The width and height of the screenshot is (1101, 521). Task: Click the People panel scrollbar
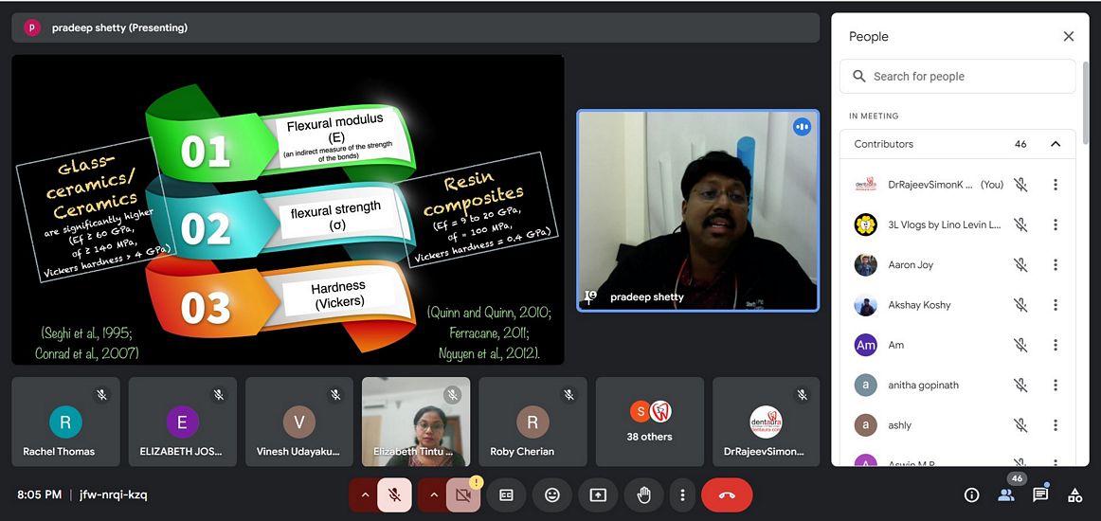(x=1086, y=101)
